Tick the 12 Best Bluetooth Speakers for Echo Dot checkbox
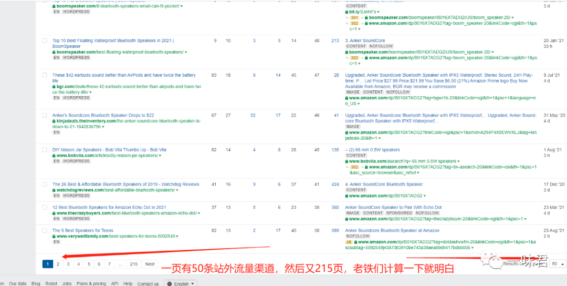 point(45,207)
